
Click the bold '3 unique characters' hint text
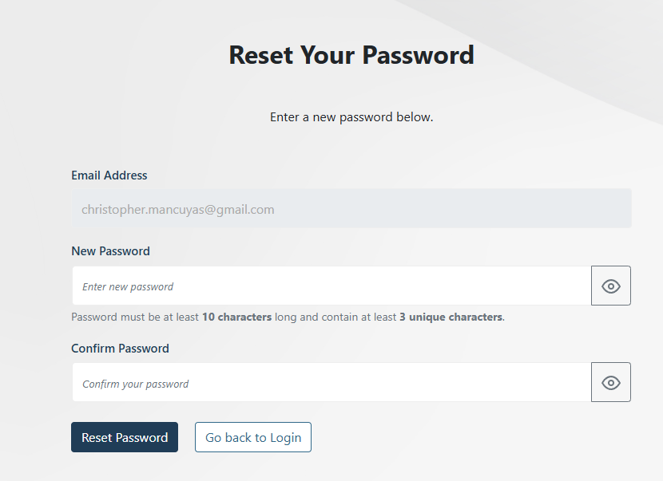click(x=451, y=317)
